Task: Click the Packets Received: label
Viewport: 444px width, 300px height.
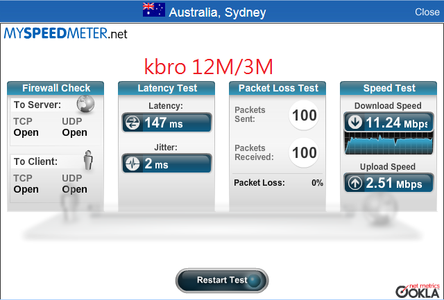Action: pos(254,152)
